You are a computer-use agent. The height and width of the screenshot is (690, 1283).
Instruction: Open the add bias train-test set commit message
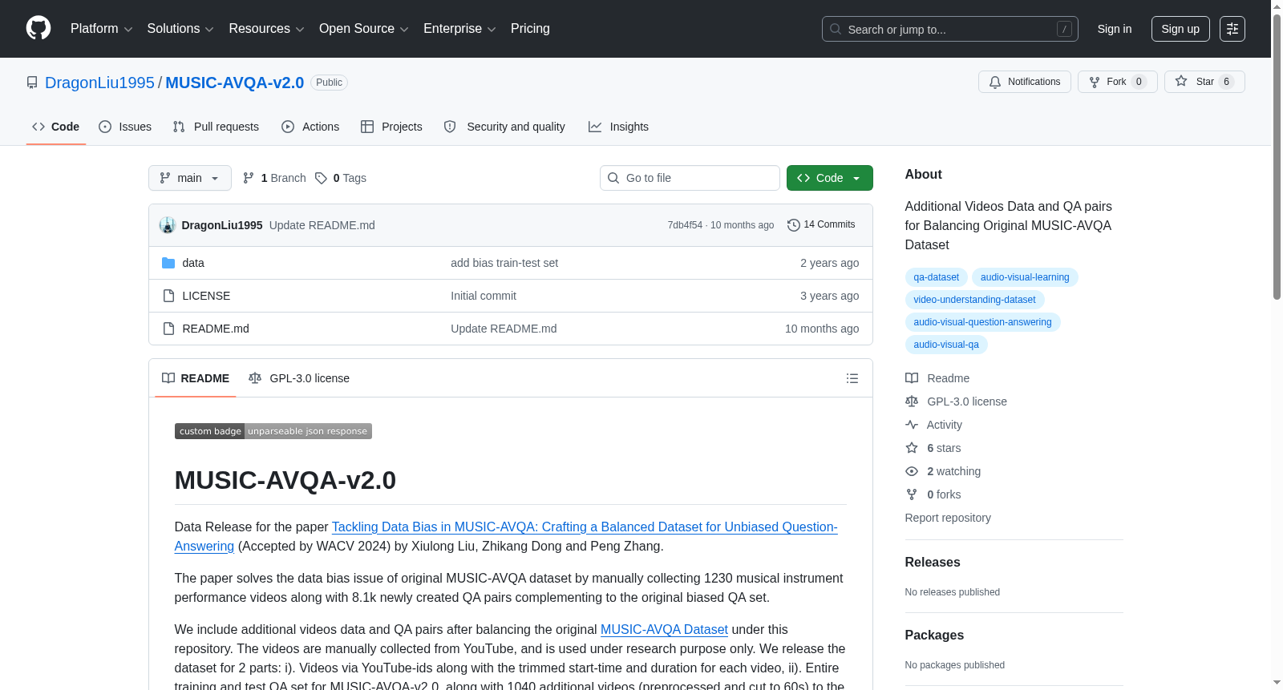(x=504, y=263)
